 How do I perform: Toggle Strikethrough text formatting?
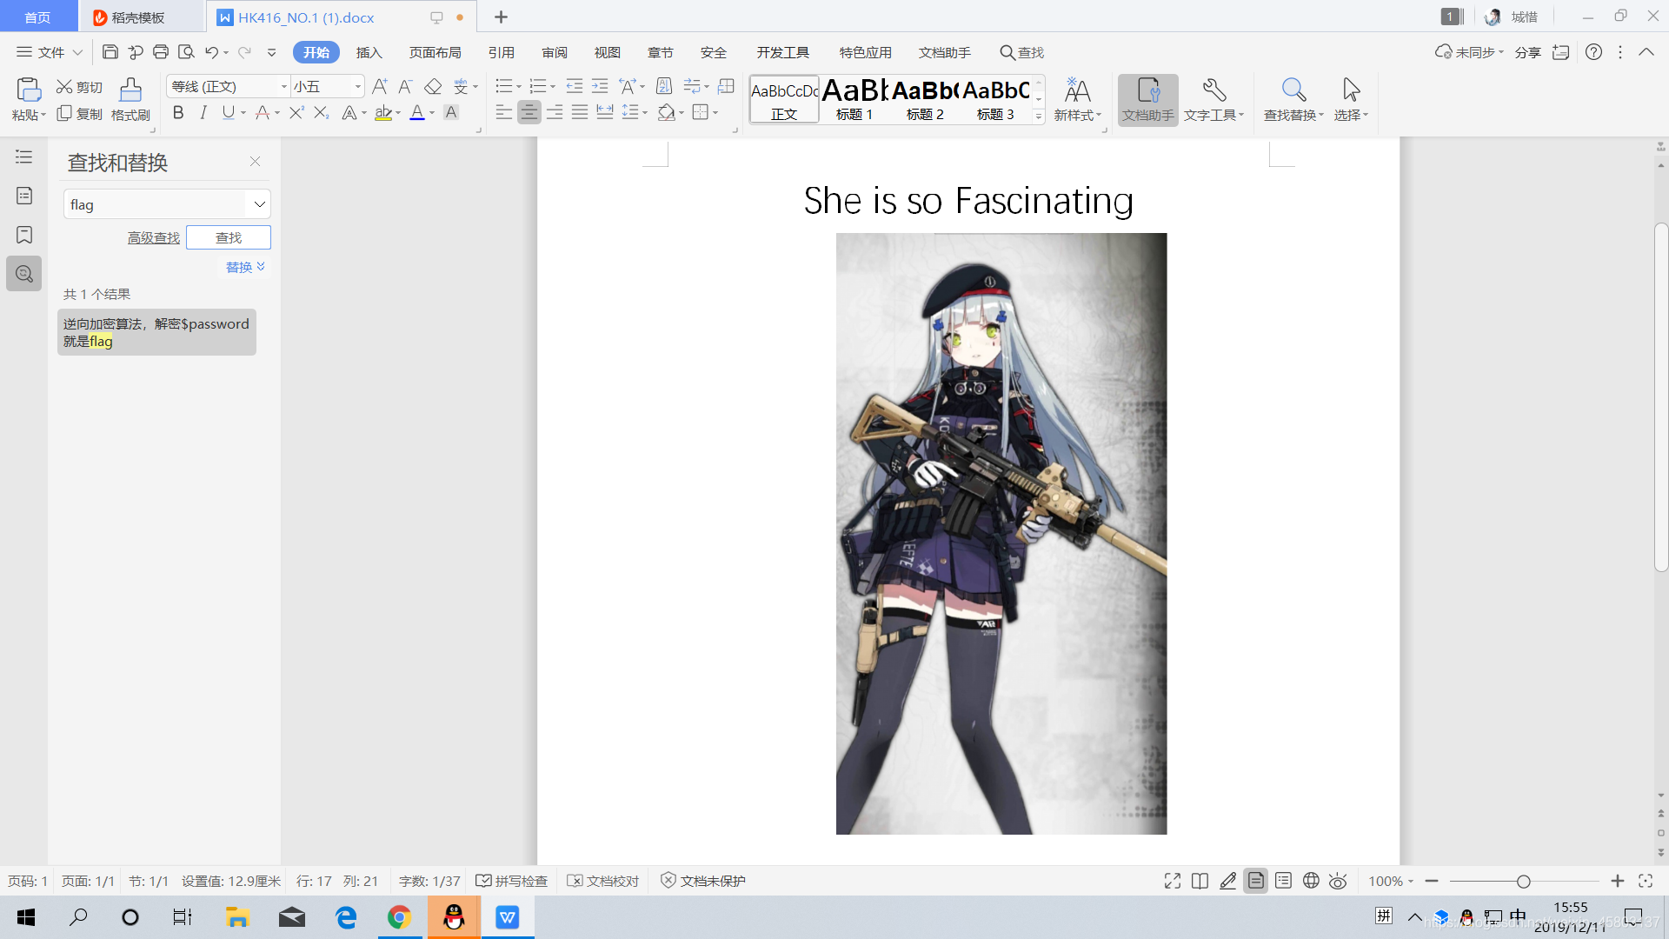click(x=263, y=112)
